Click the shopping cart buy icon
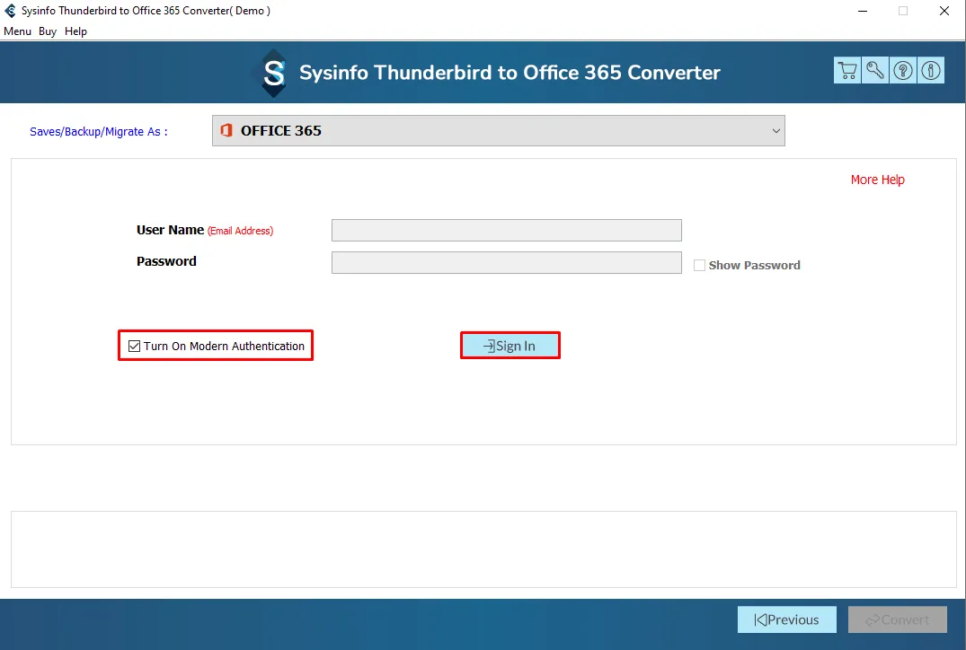 click(x=847, y=70)
